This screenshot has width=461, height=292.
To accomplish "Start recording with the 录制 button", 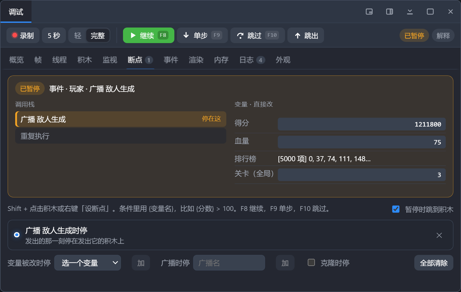I will pos(23,35).
